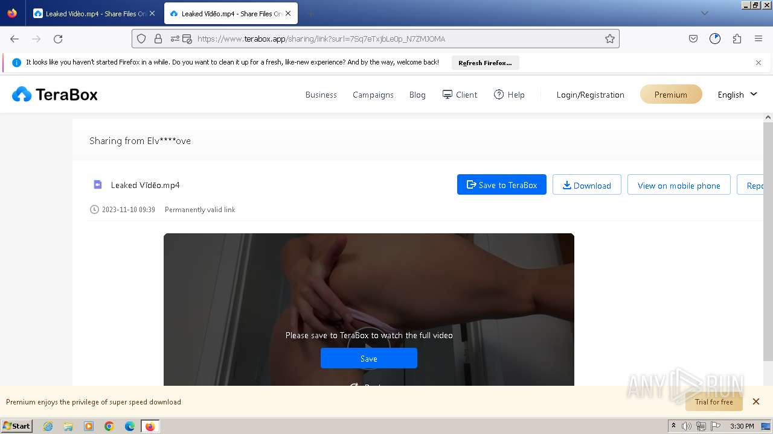The width and height of the screenshot is (773, 434).
Task: Click the volume speaker tray icon
Action: (687, 426)
